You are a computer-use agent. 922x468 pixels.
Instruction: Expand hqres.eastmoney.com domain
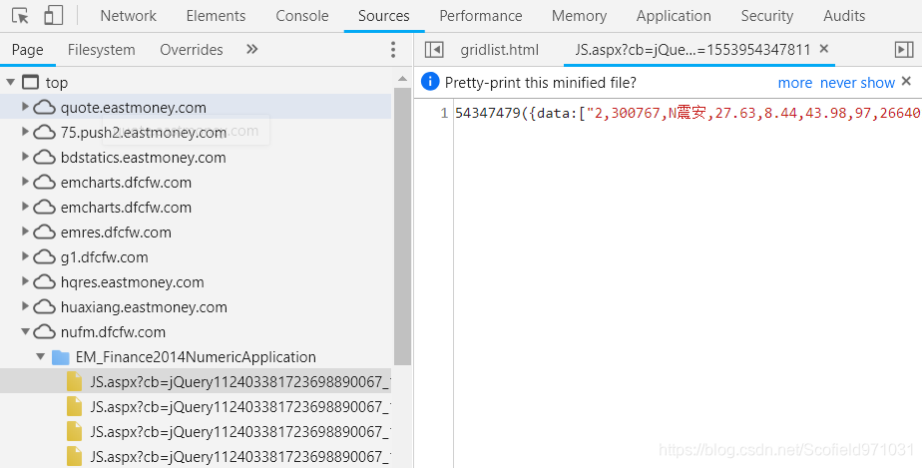click(25, 281)
